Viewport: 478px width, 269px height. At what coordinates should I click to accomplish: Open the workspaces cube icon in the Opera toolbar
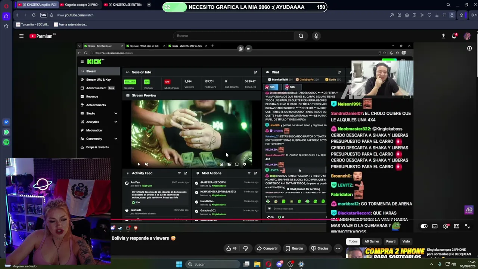(x=462, y=15)
